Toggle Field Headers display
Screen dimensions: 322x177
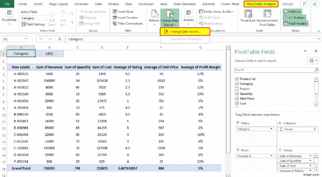295,24
